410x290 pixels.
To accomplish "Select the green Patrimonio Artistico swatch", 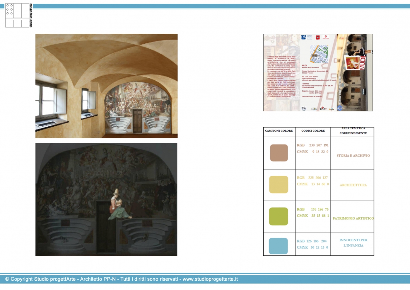I will (x=279, y=216).
